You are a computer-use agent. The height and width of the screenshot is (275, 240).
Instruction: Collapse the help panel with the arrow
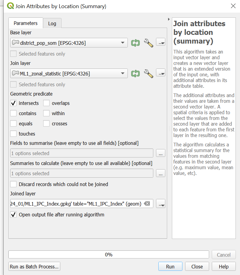click(169, 19)
